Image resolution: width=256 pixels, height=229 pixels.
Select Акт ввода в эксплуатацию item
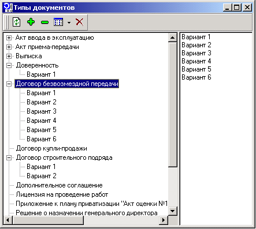[55, 37]
